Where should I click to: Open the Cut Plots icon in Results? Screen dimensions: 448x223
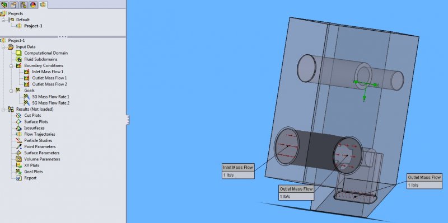pyautogui.click(x=18, y=116)
